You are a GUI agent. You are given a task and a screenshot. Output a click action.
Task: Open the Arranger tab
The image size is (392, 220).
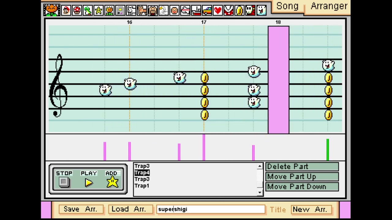click(x=329, y=6)
